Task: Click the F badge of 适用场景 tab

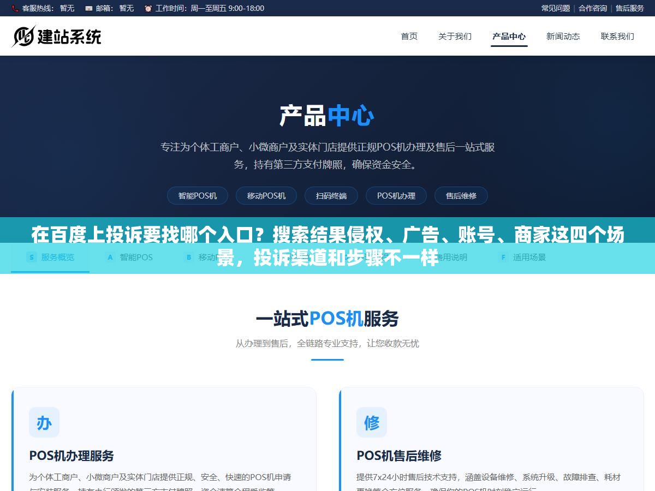Action: (x=503, y=257)
